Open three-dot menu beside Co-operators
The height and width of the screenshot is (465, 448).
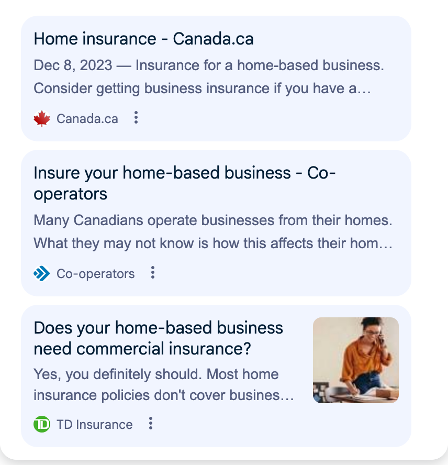coord(153,272)
